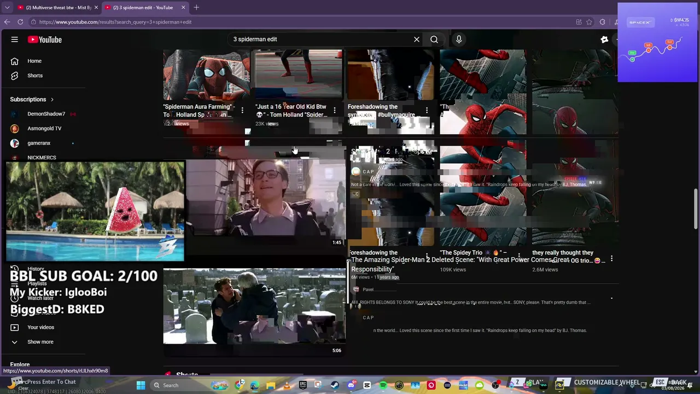Open options for 'Spiderman Aura Farming' short
Screen dimensions: 700x394
click(242, 111)
